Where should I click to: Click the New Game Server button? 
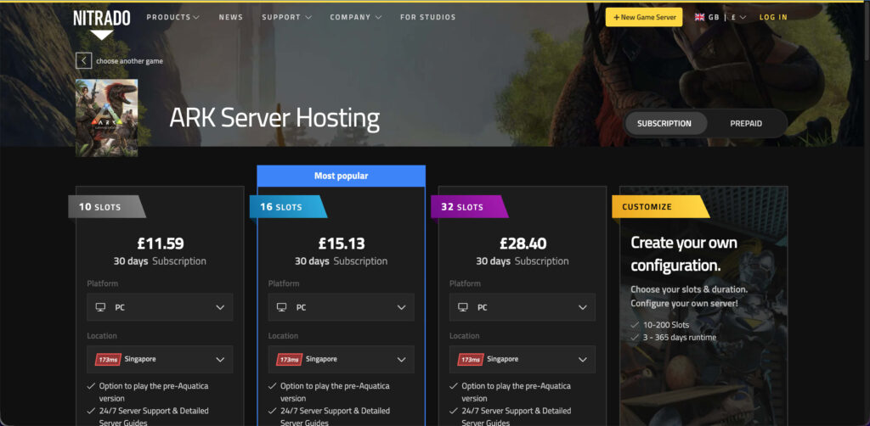(644, 17)
